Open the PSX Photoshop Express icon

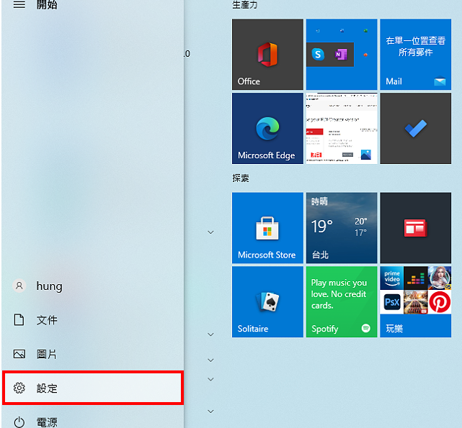coord(391,302)
